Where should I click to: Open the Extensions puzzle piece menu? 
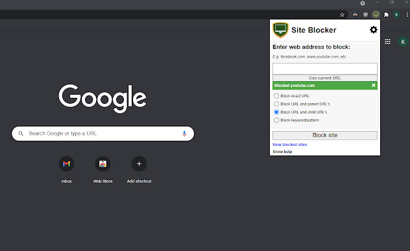[386, 15]
